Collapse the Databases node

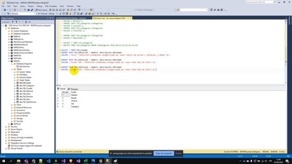pos(6,28)
